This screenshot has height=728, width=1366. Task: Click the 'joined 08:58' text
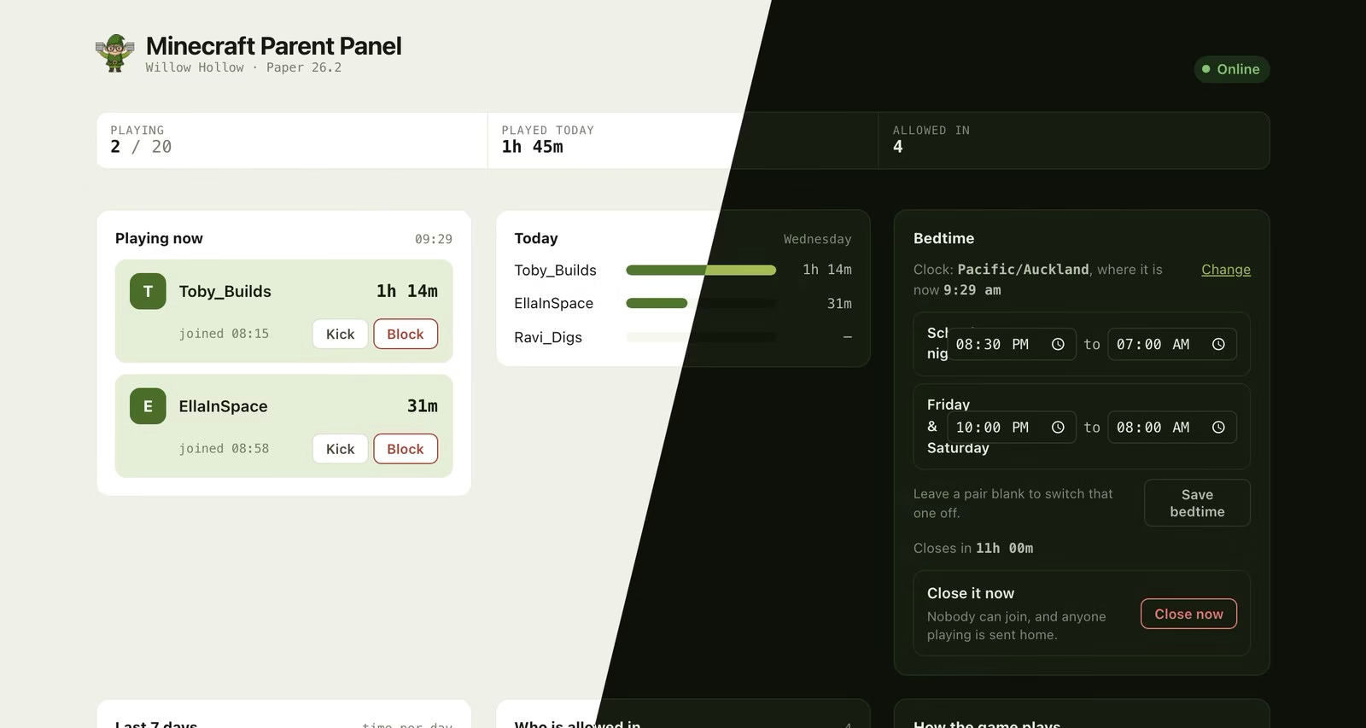point(224,449)
